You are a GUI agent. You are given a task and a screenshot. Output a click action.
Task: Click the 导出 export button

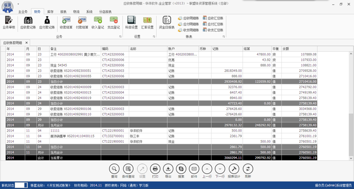[x=168, y=169]
